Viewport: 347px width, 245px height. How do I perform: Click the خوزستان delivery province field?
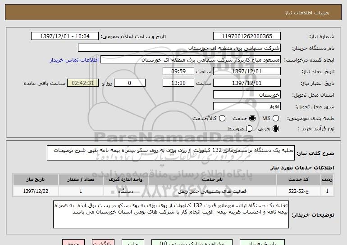point(246,95)
